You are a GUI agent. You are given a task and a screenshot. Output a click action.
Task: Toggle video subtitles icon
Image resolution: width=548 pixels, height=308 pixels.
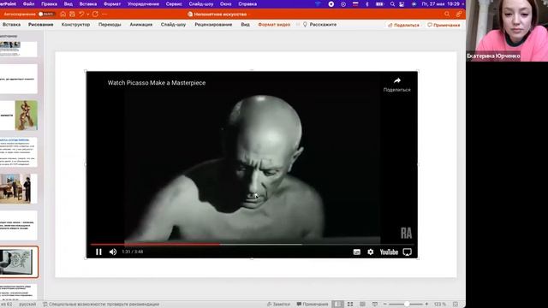pos(356,252)
